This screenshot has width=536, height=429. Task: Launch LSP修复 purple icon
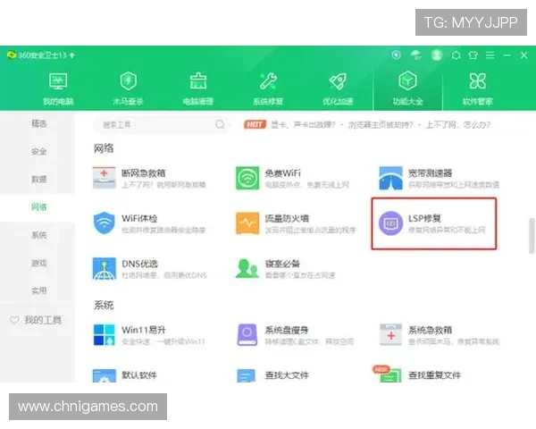click(390, 223)
